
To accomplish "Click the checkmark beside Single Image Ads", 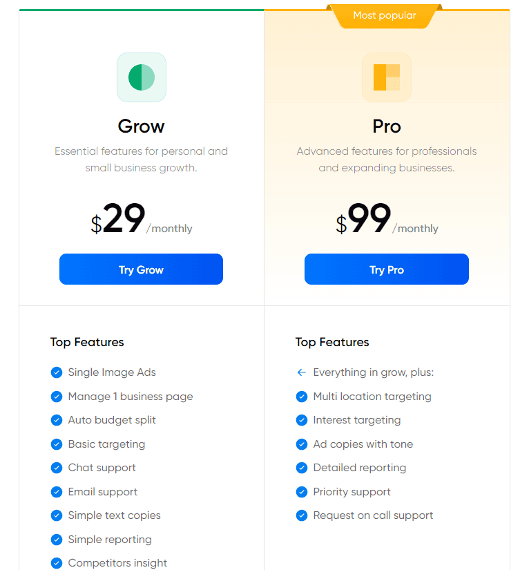I will (x=57, y=372).
